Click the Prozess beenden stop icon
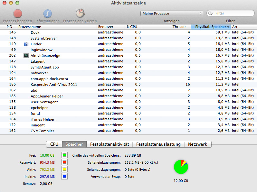 pyautogui.click(x=17, y=14)
